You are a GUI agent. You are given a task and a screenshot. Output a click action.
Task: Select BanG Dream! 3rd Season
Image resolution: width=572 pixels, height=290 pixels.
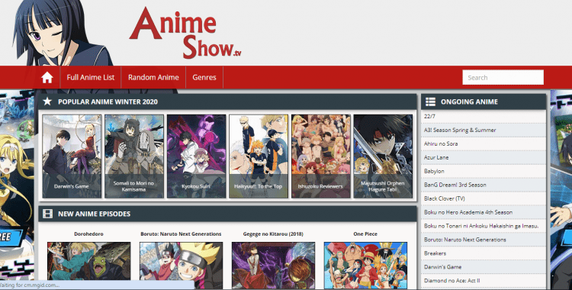point(484,185)
